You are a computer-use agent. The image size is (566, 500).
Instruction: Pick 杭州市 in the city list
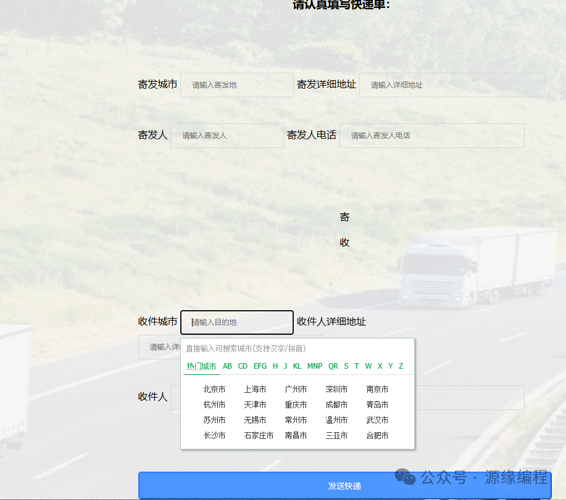214,405
